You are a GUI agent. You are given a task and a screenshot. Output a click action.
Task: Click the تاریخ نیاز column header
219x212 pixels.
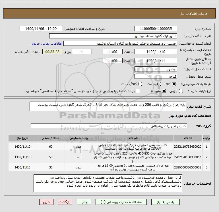coord(22,138)
